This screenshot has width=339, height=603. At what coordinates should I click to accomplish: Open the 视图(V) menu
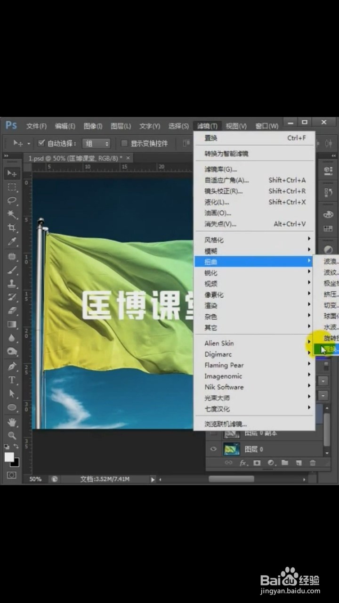[236, 126]
